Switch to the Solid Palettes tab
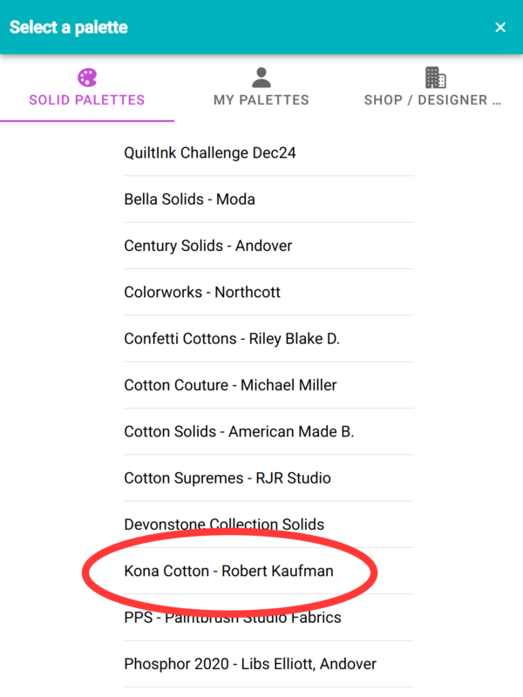Viewport: 523px width, 697px height. pos(87,99)
